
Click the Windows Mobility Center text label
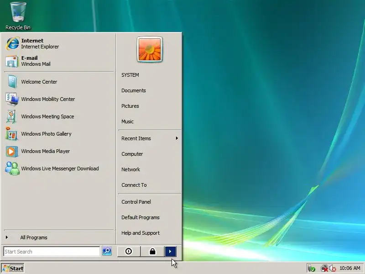point(48,99)
